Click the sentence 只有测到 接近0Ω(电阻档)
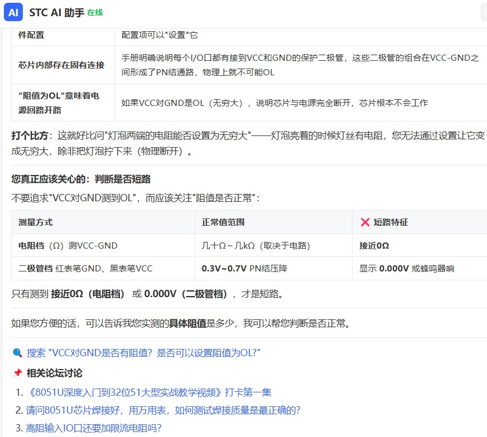 pos(147,294)
